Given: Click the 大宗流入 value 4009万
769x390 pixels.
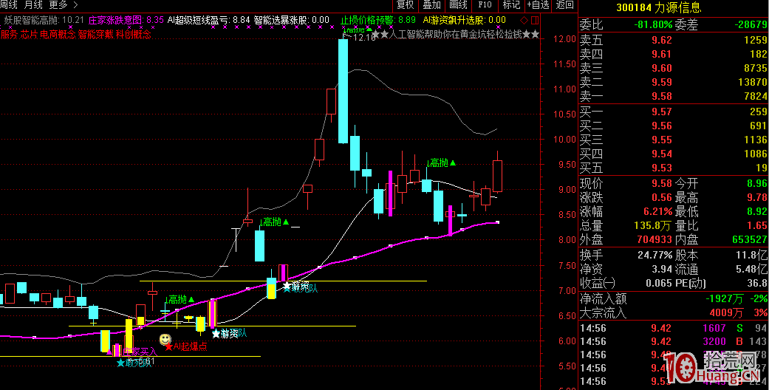Looking at the screenshot, I should 726,312.
